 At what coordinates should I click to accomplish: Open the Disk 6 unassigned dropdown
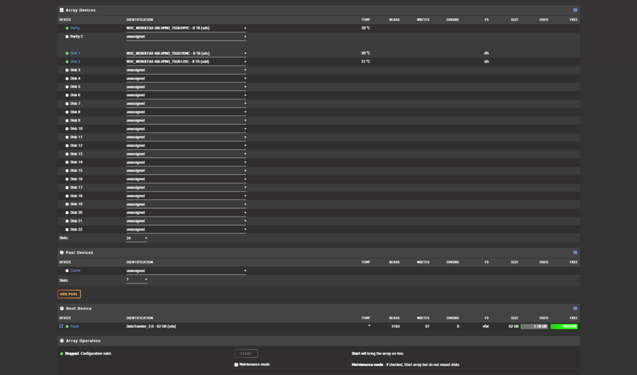point(186,96)
